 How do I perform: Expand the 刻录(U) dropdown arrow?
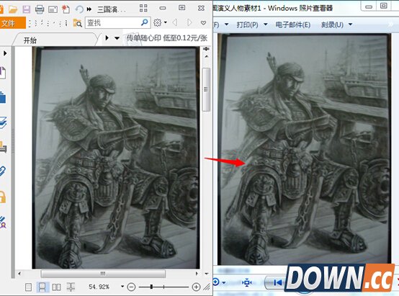351,24
